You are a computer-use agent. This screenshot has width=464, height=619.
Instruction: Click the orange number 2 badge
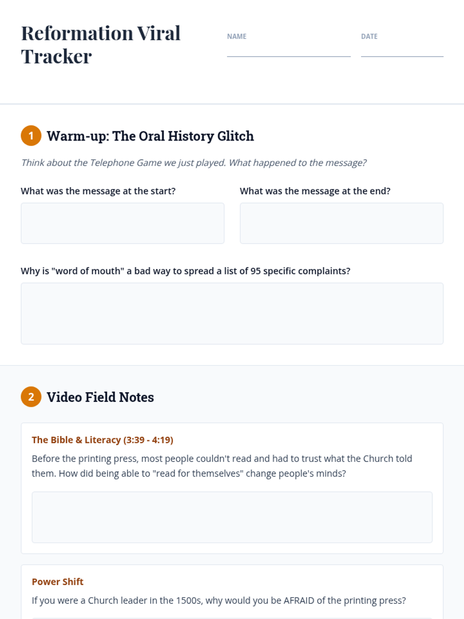coord(31,397)
